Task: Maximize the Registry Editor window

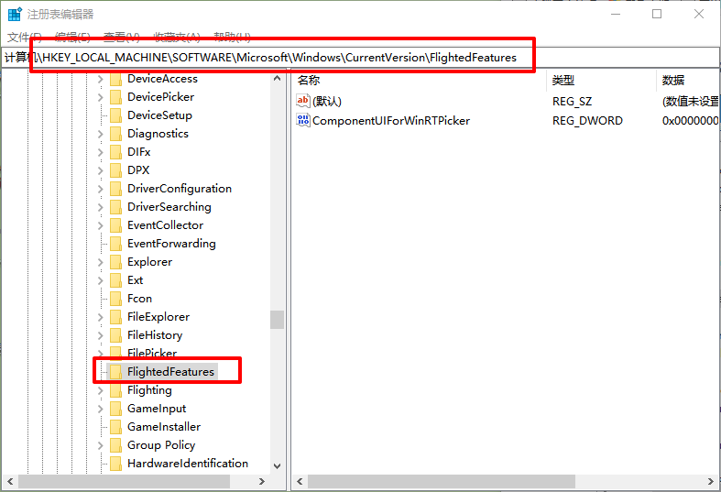Action: (x=657, y=14)
